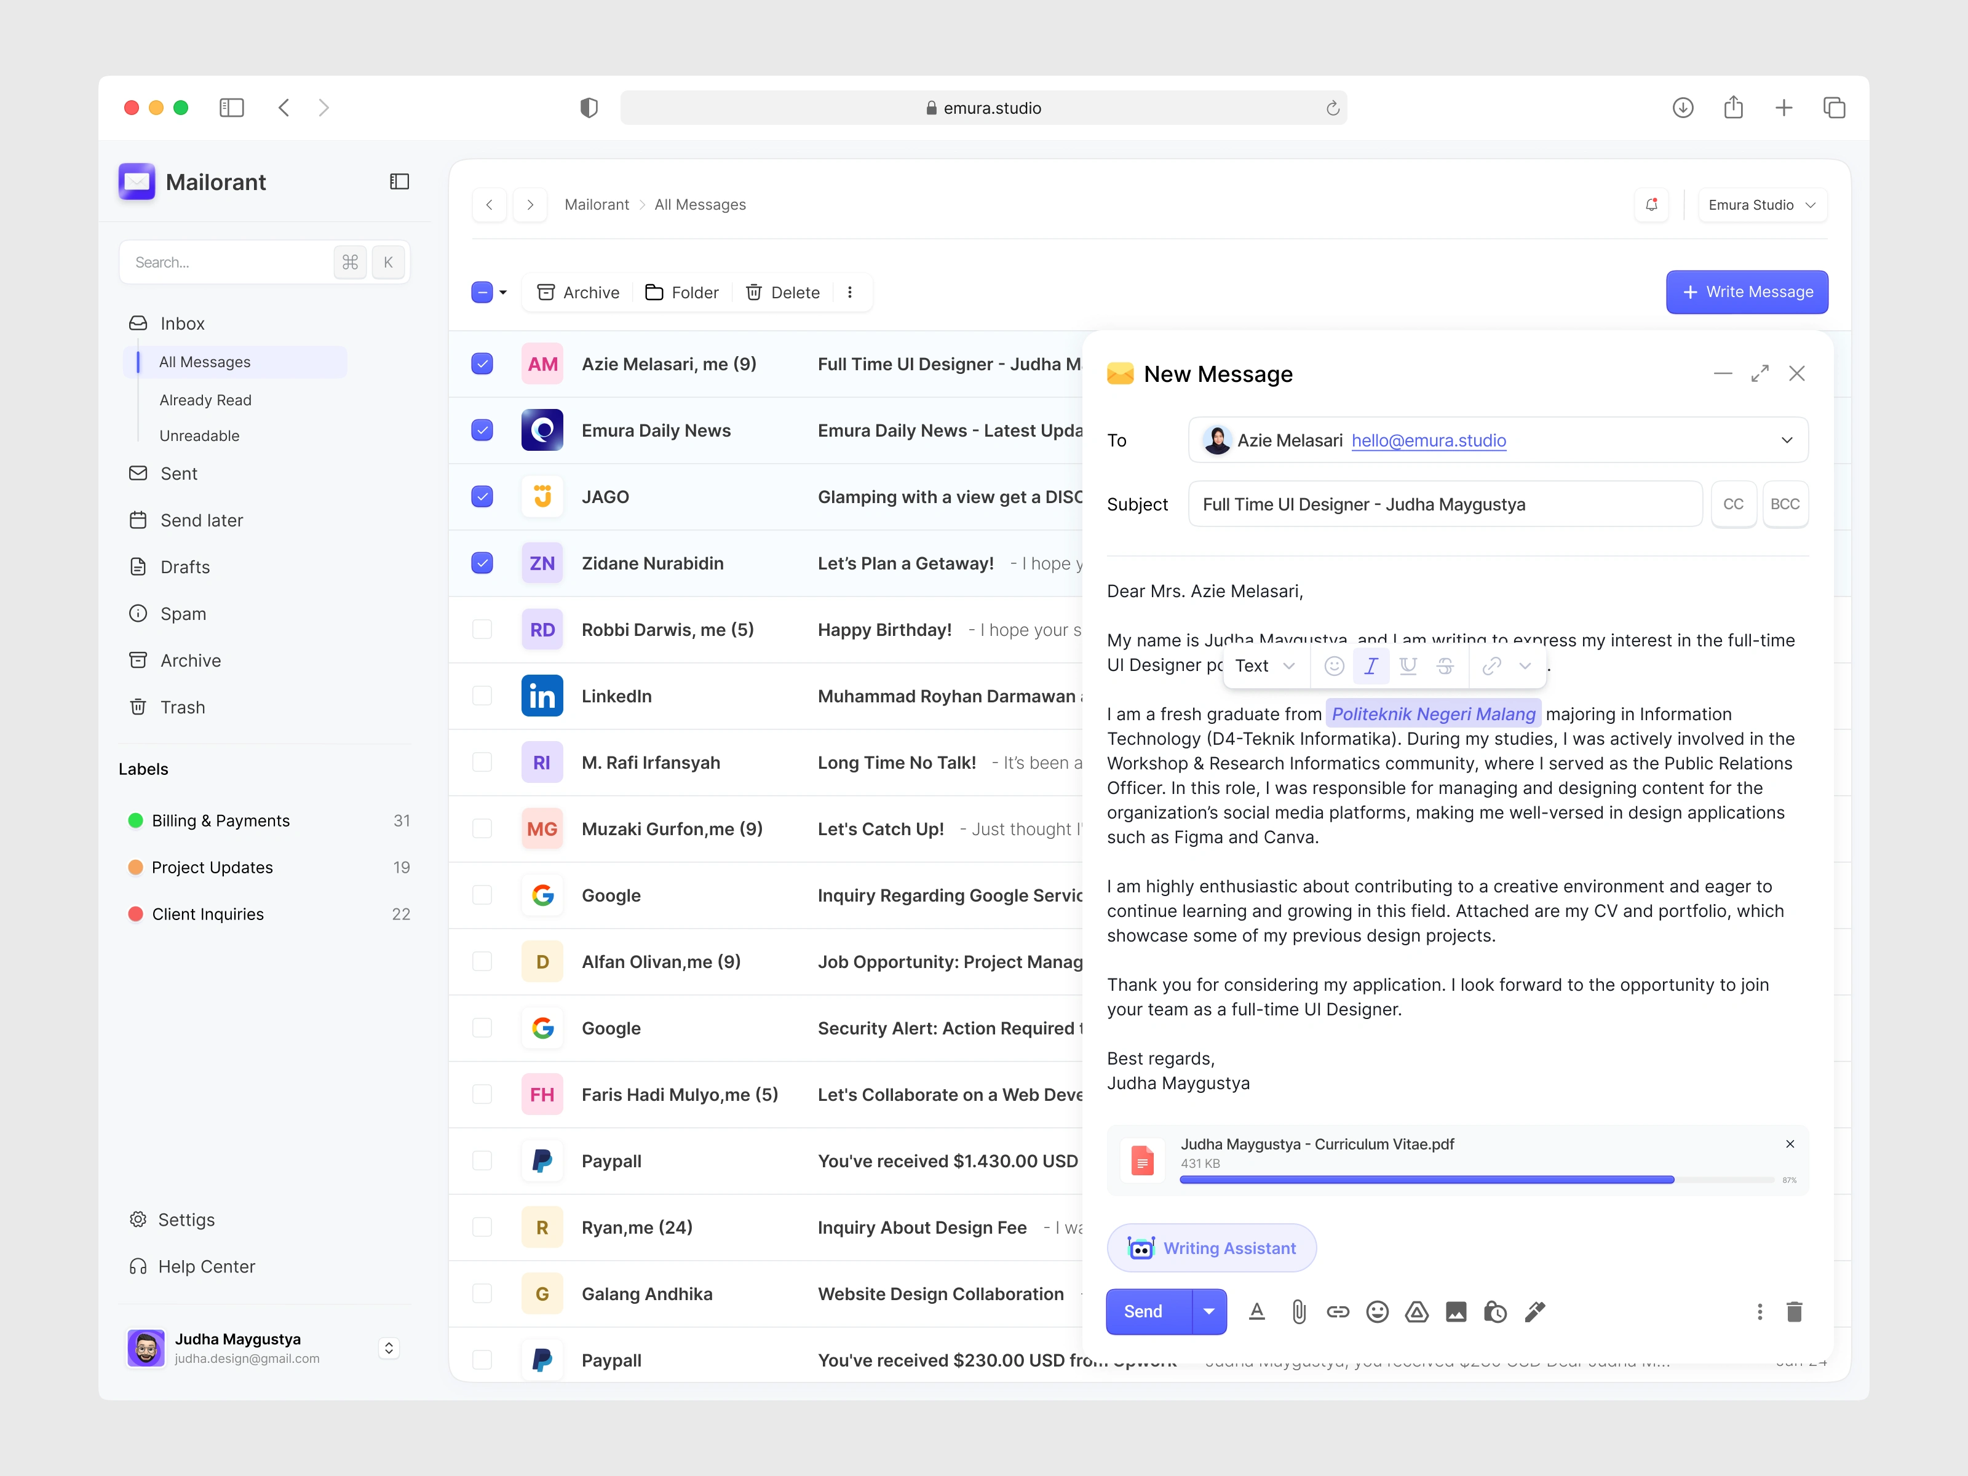This screenshot has height=1476, width=1968.
Task: Add BCC recipients
Action: click(1785, 504)
